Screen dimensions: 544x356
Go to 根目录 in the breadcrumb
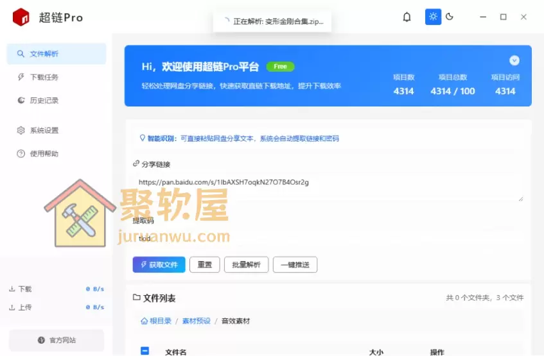point(161,321)
